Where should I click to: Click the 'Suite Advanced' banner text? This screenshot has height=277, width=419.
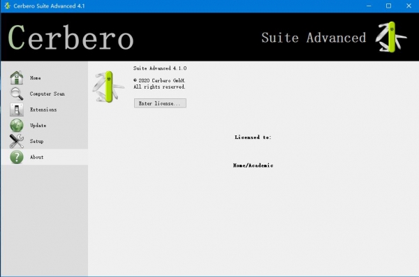point(314,38)
